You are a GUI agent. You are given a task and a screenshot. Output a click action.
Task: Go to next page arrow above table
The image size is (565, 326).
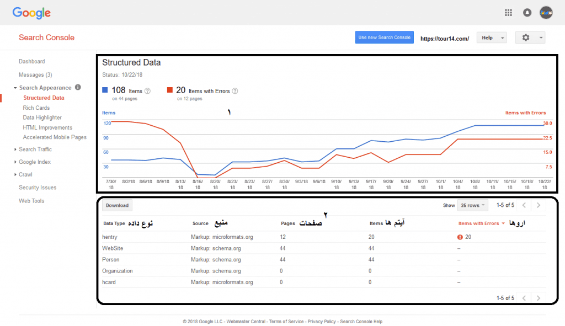click(539, 205)
